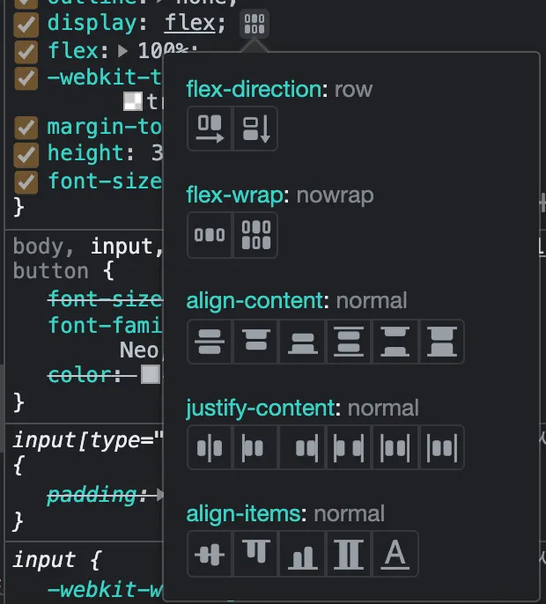This screenshot has width=546, height=604.
Task: Set flex-direction to column
Action: click(x=256, y=129)
